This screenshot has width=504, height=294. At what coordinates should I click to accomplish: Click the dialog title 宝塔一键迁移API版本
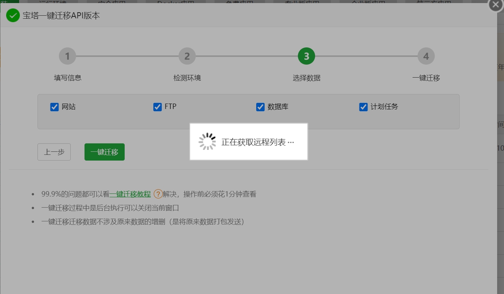(61, 16)
